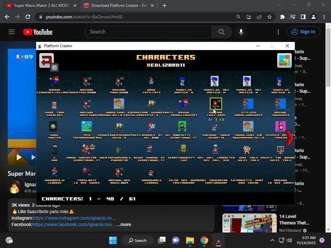This screenshot has width=331, height=248.
Task: Click the taskbar Search box
Action: point(137,240)
